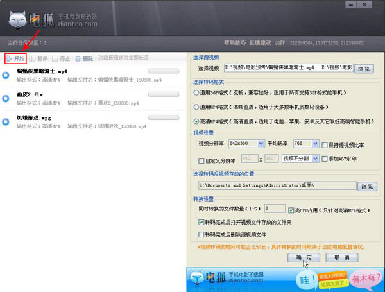Image resolution: width=385 pixels, height=292 pixels.
Task: Click 浏览 next to the source video path
Action: click(364, 68)
